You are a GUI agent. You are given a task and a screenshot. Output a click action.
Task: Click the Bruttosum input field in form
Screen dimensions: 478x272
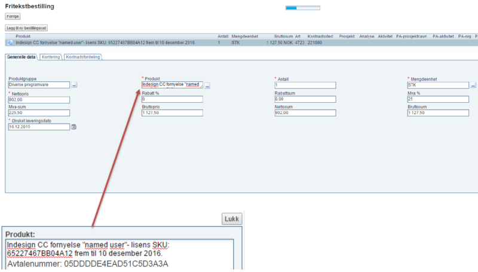click(x=438, y=113)
